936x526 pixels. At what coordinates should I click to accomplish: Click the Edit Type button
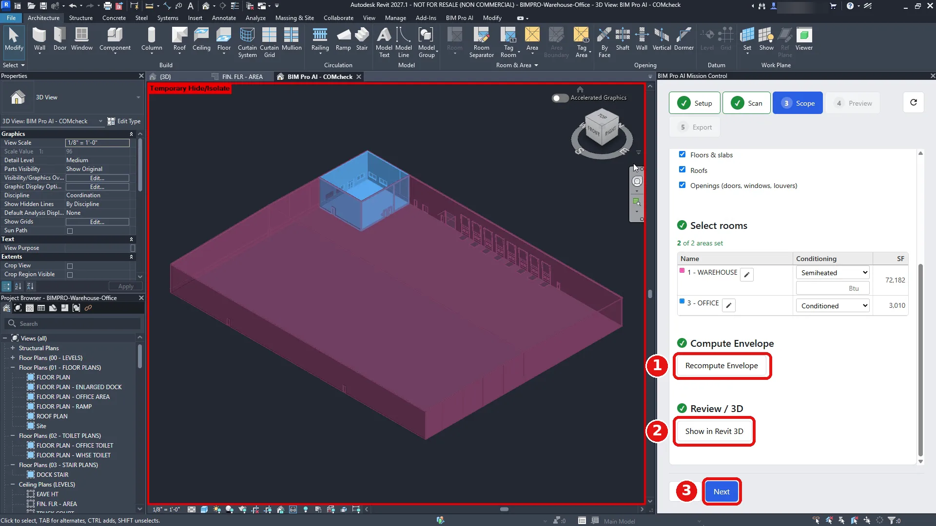coord(124,121)
